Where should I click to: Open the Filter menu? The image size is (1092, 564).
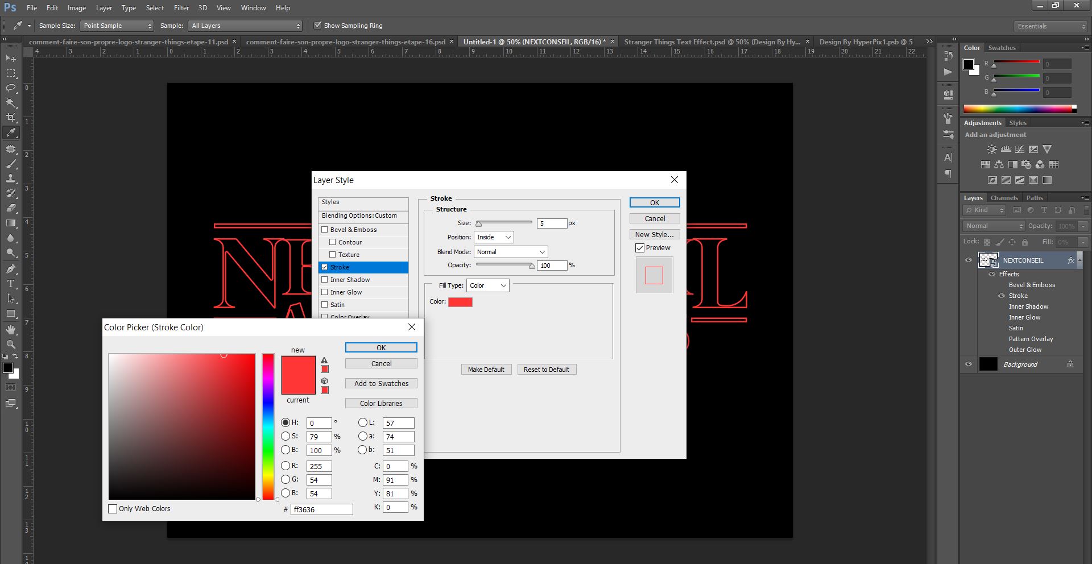coord(181,8)
